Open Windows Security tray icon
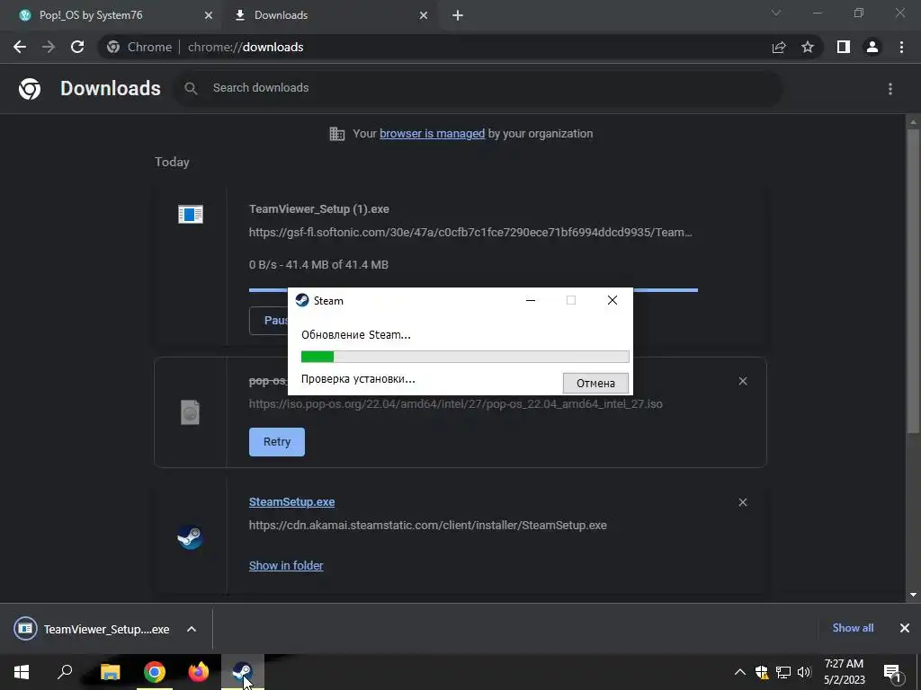This screenshot has width=921, height=690. tap(762, 672)
